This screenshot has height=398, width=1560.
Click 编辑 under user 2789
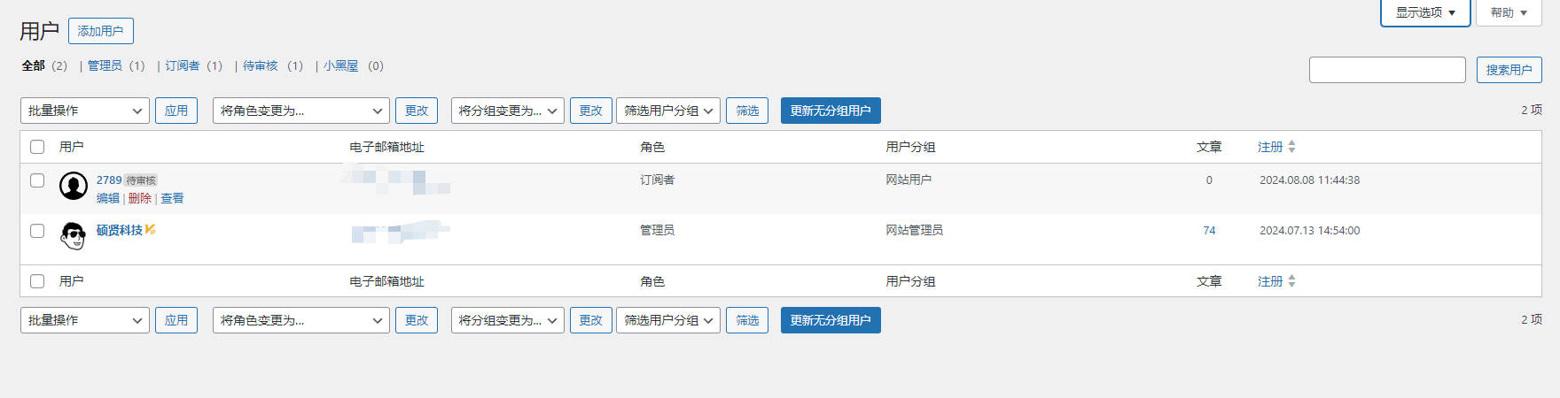[108, 198]
